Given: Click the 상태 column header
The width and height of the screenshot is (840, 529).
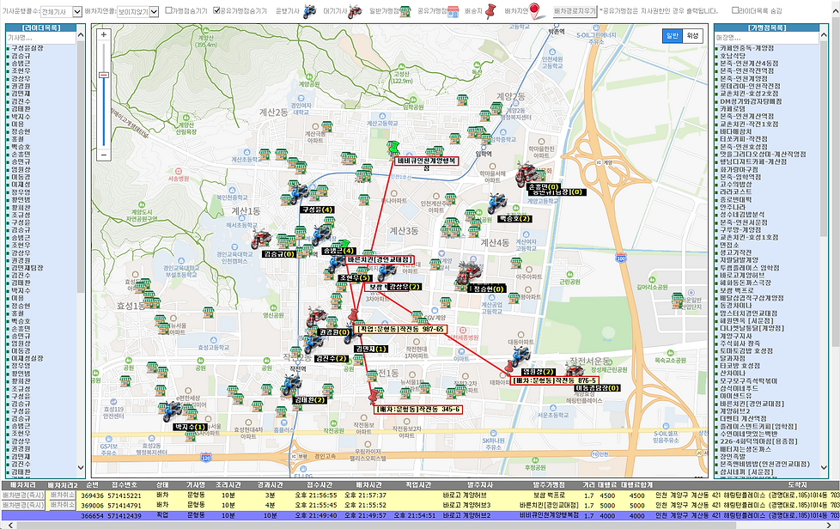Looking at the screenshot, I should point(162,484).
